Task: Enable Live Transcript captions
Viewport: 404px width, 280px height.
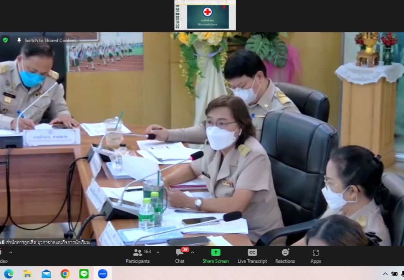Action: (x=252, y=256)
